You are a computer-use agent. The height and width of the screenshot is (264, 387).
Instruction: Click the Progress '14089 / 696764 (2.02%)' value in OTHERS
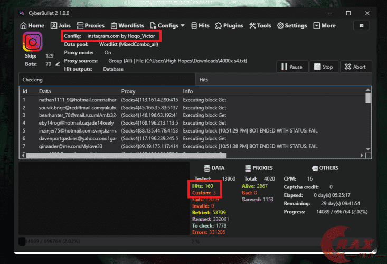342,212
